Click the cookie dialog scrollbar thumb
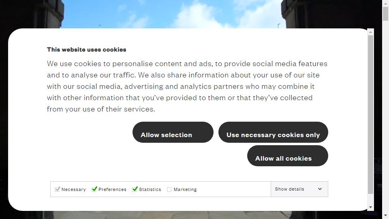389x219 pixels. click(x=370, y=114)
